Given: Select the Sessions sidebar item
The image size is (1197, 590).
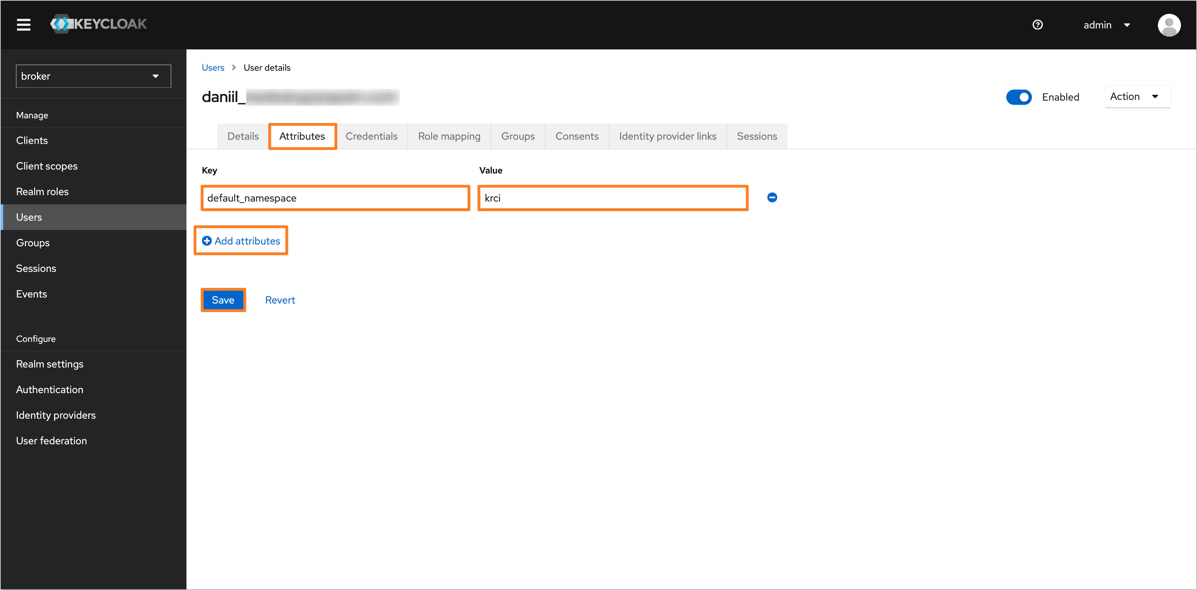Looking at the screenshot, I should (37, 268).
